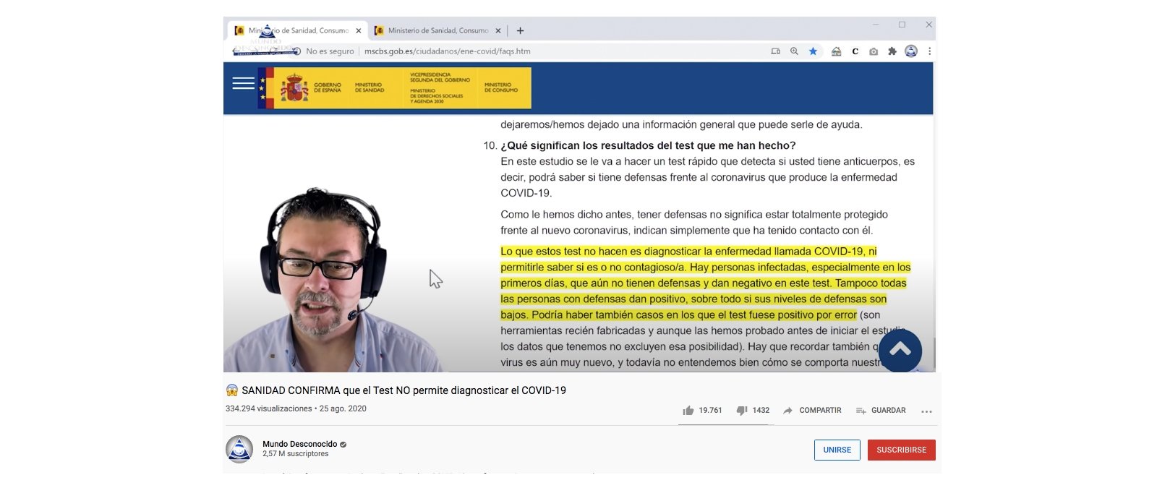Click the mscbs.gob.es address bar URL
The image size is (1157, 488).
447,51
